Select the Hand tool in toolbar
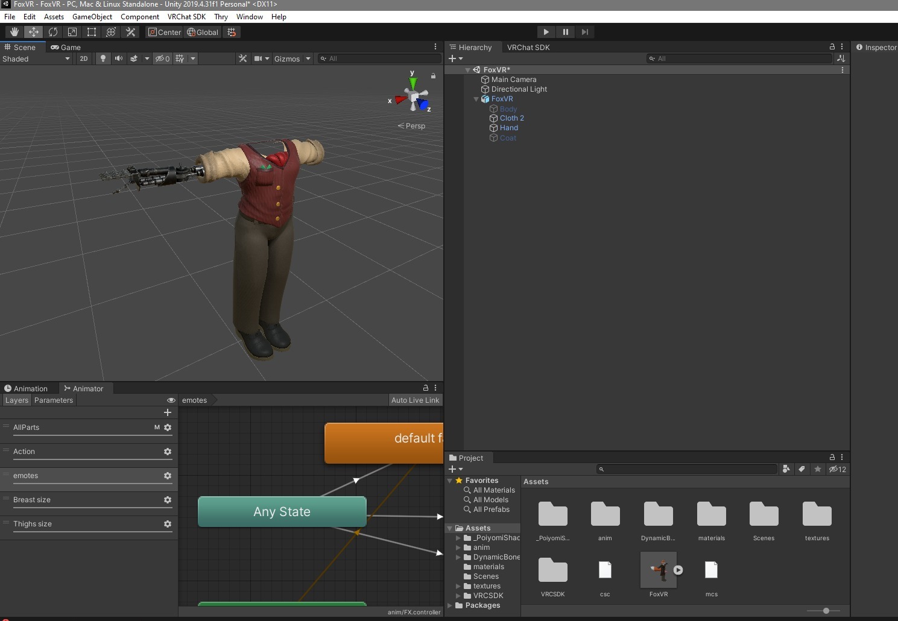This screenshot has height=621, width=898. click(x=14, y=32)
